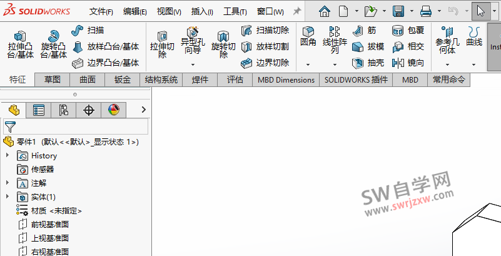The width and height of the screenshot is (501, 256).
Task: Click the 线性阵列 linear pattern tool
Action: pos(335,40)
